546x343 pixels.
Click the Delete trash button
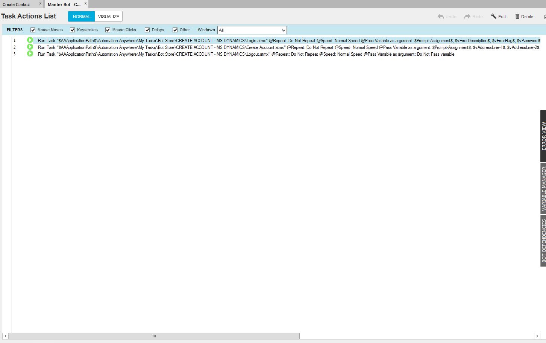pos(524,17)
